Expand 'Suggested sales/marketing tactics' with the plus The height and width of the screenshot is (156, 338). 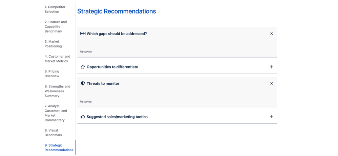pyautogui.click(x=271, y=117)
